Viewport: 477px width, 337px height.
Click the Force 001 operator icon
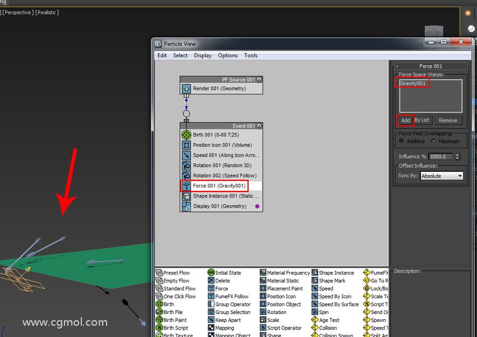pyautogui.click(x=186, y=186)
